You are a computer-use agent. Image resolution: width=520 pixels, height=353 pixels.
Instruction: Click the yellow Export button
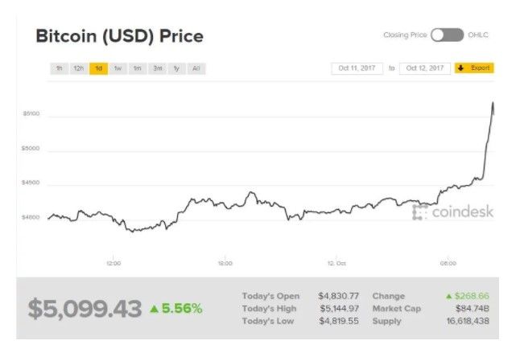click(474, 68)
